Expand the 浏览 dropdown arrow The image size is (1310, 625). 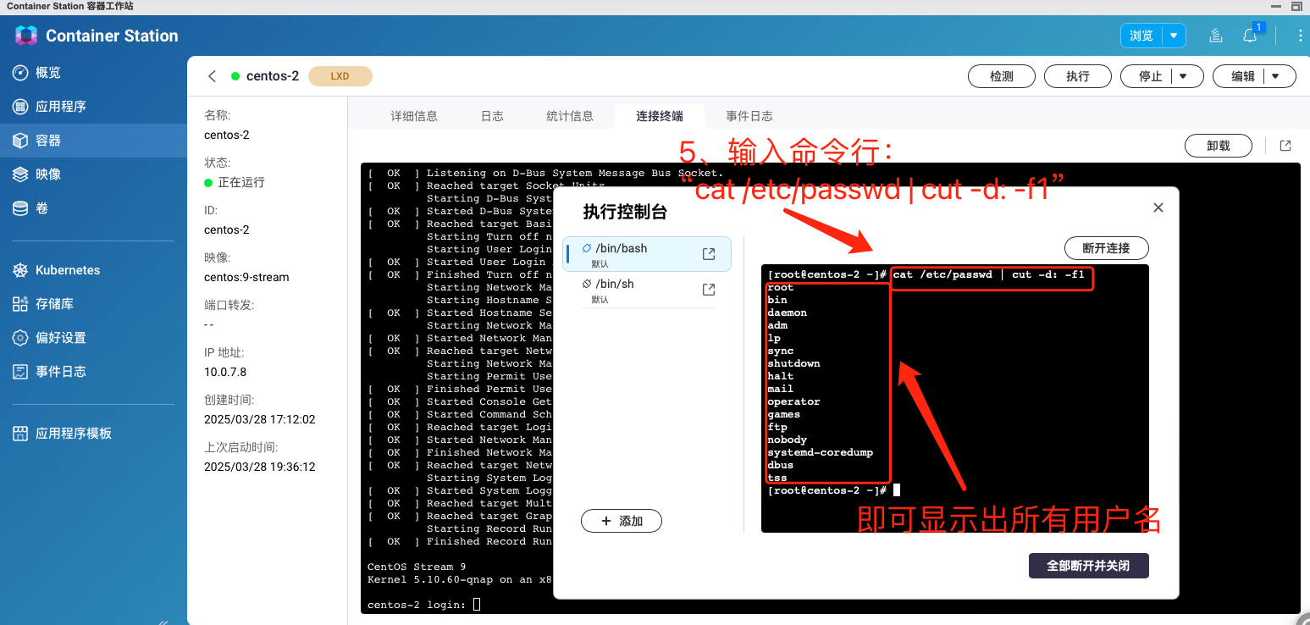tap(1174, 36)
